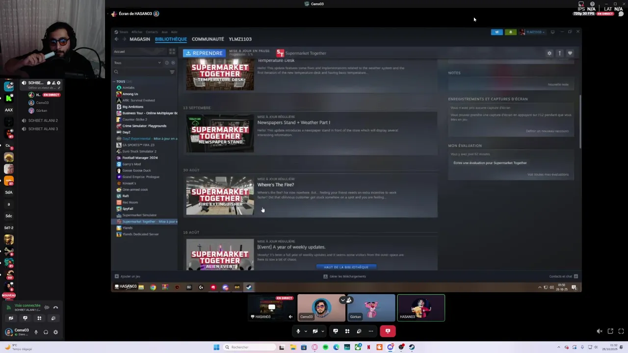Click the red disconnect call button

[x=388, y=331]
